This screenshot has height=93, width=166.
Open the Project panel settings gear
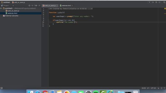[36, 5]
